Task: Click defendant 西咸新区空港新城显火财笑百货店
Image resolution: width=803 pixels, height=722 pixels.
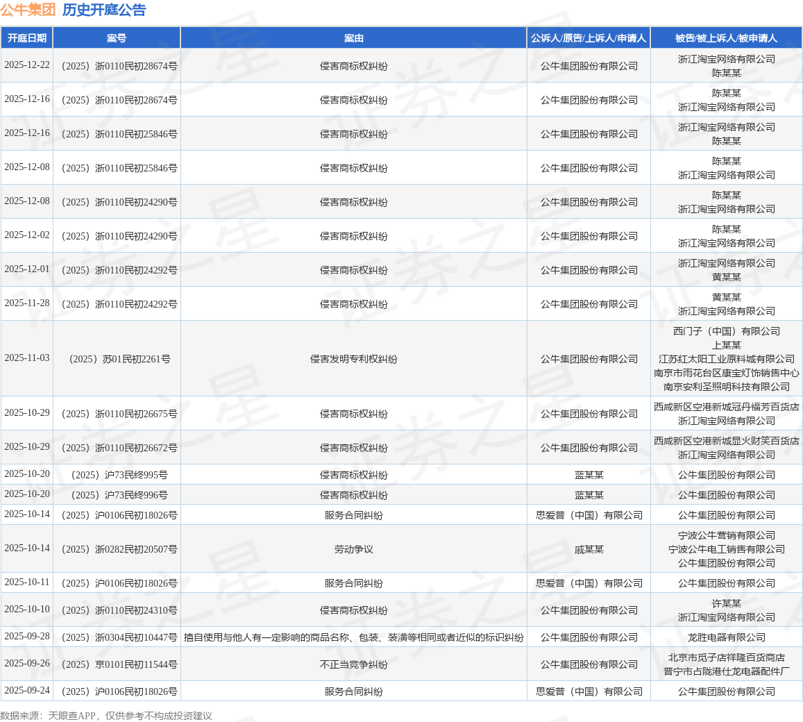Action: pos(726,441)
